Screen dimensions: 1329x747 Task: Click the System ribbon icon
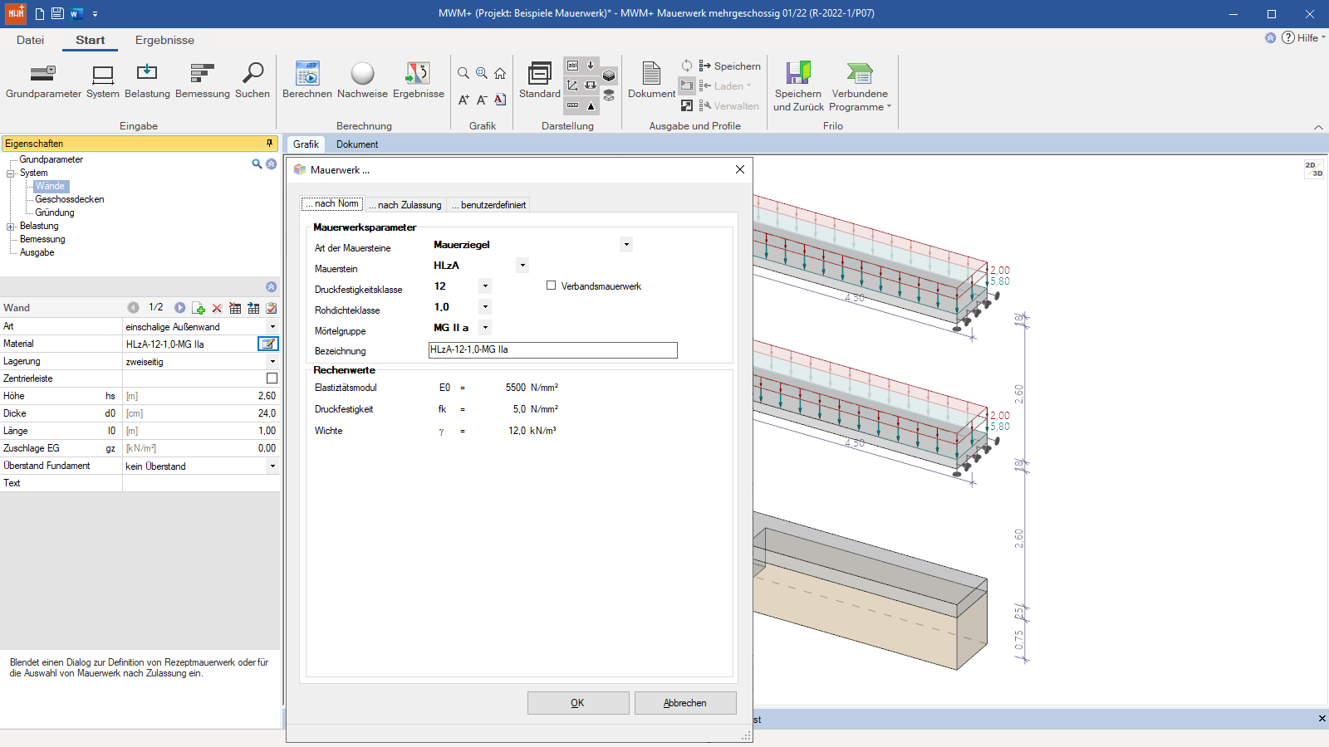click(x=103, y=81)
